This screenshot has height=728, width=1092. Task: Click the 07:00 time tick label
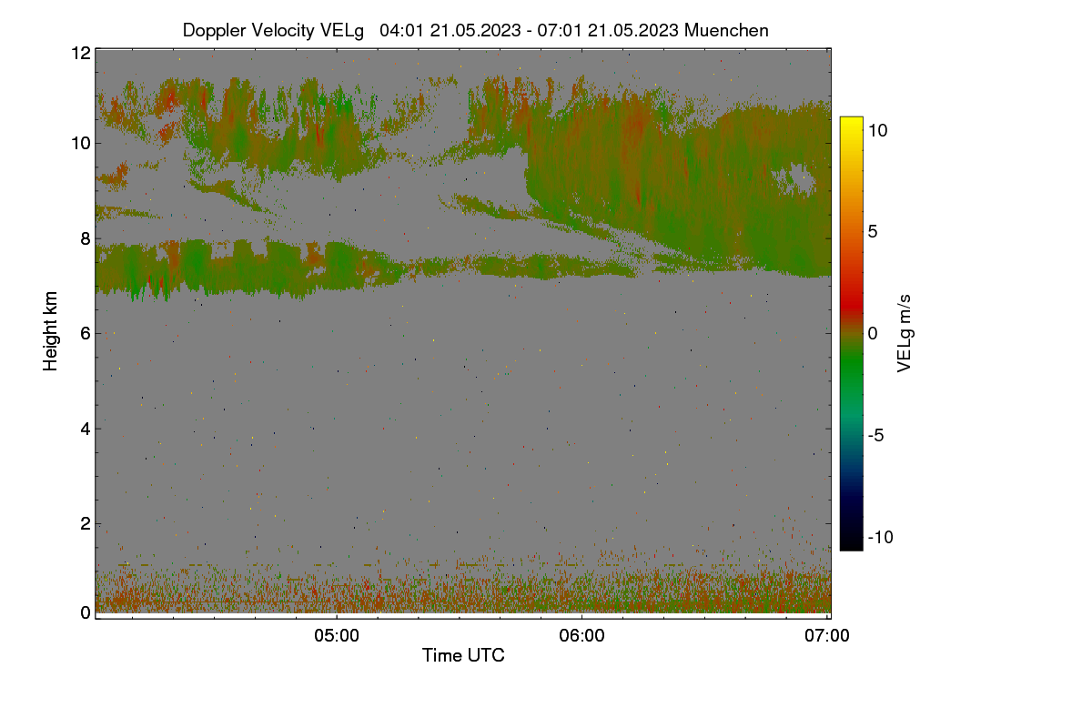tap(827, 636)
